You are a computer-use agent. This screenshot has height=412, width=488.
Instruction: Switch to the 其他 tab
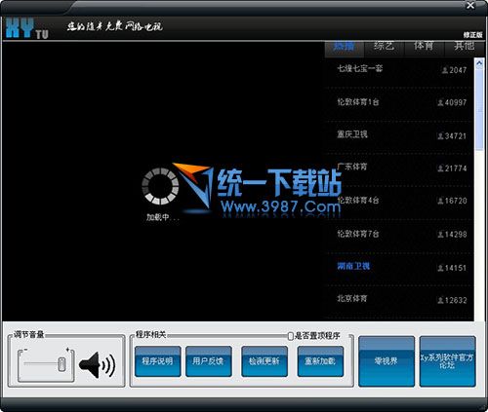tap(465, 46)
